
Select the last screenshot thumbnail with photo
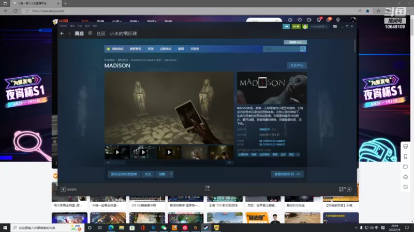tap(221, 152)
